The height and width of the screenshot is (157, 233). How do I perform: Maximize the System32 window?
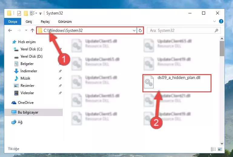204,13
